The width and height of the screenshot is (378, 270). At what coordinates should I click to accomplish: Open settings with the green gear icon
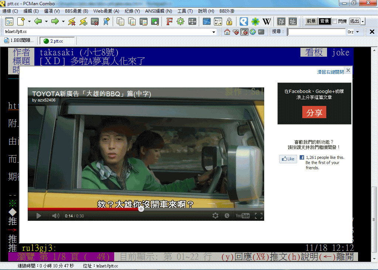180,21
